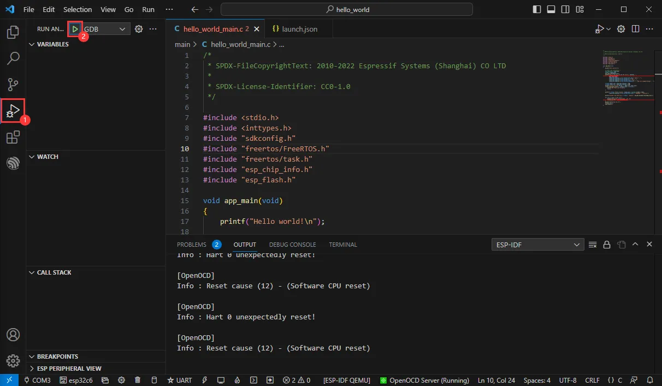Toggle the bottom panel layout button

[551, 9]
